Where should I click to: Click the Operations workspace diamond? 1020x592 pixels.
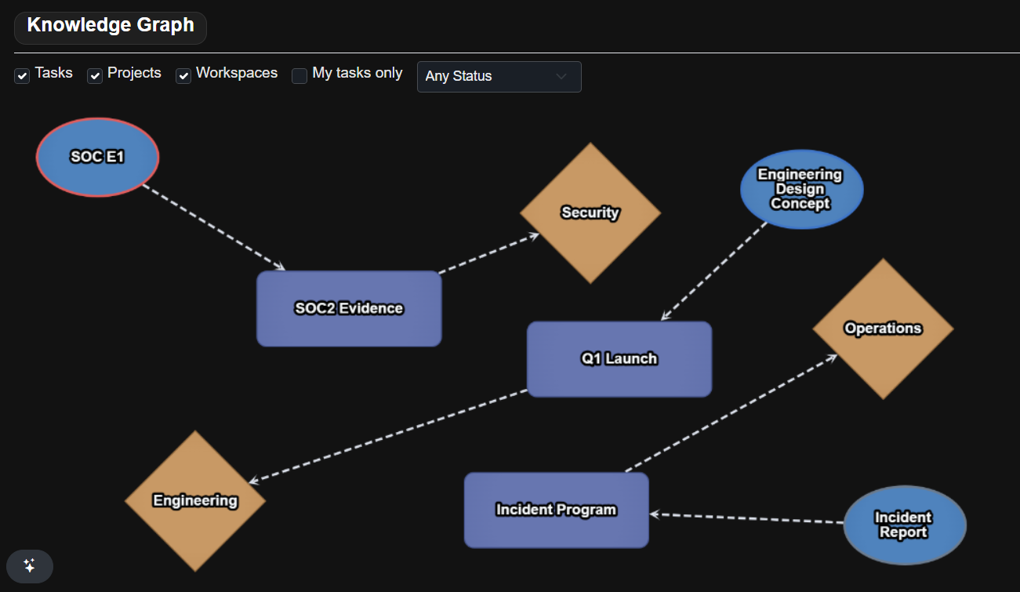coord(883,328)
